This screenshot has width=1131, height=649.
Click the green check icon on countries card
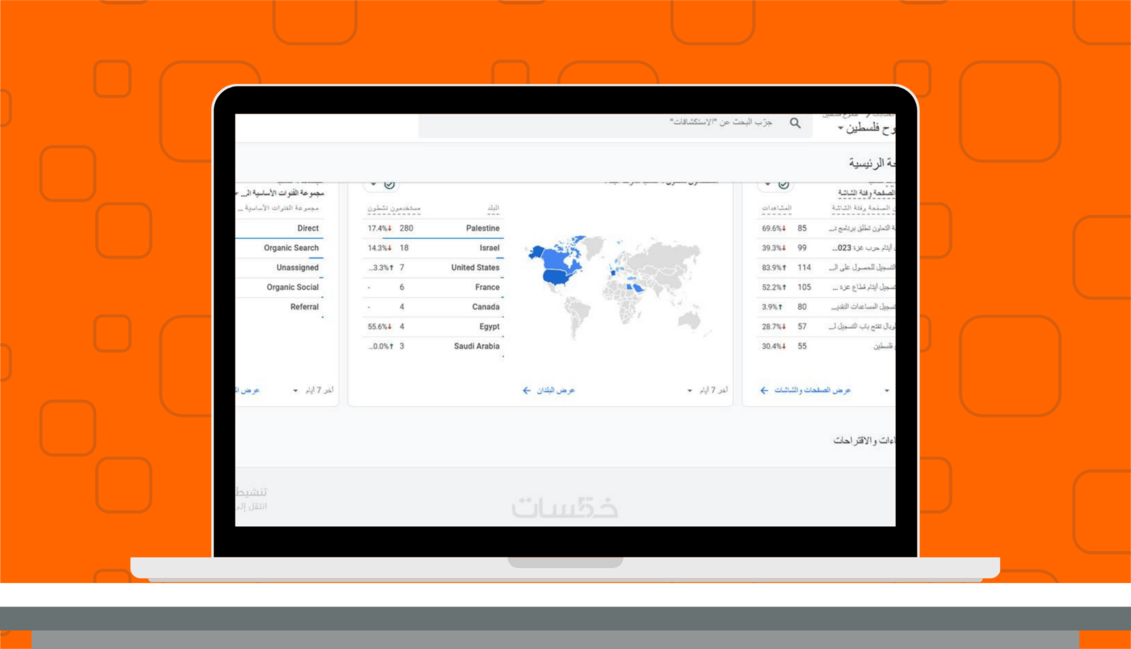[x=389, y=185]
